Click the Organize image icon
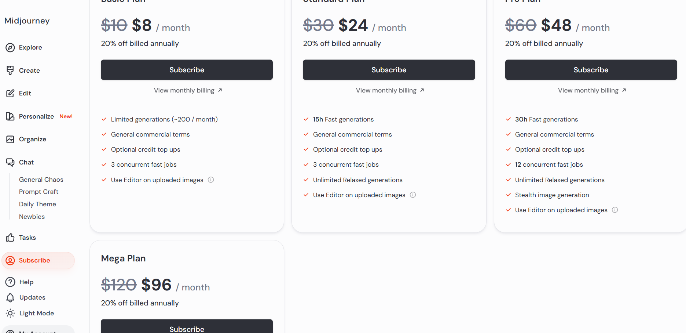 pyautogui.click(x=10, y=139)
